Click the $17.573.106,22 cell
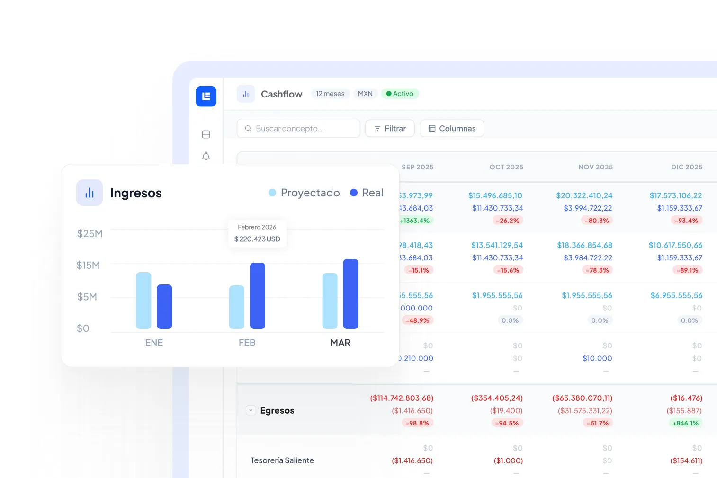Screen dimensions: 717x478 676,195
